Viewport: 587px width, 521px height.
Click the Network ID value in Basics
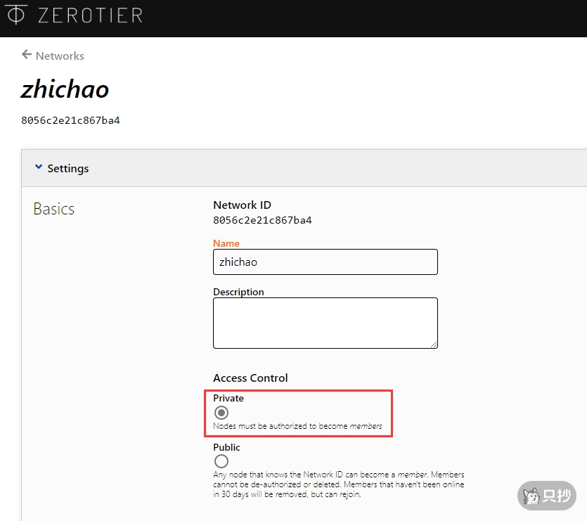point(262,220)
